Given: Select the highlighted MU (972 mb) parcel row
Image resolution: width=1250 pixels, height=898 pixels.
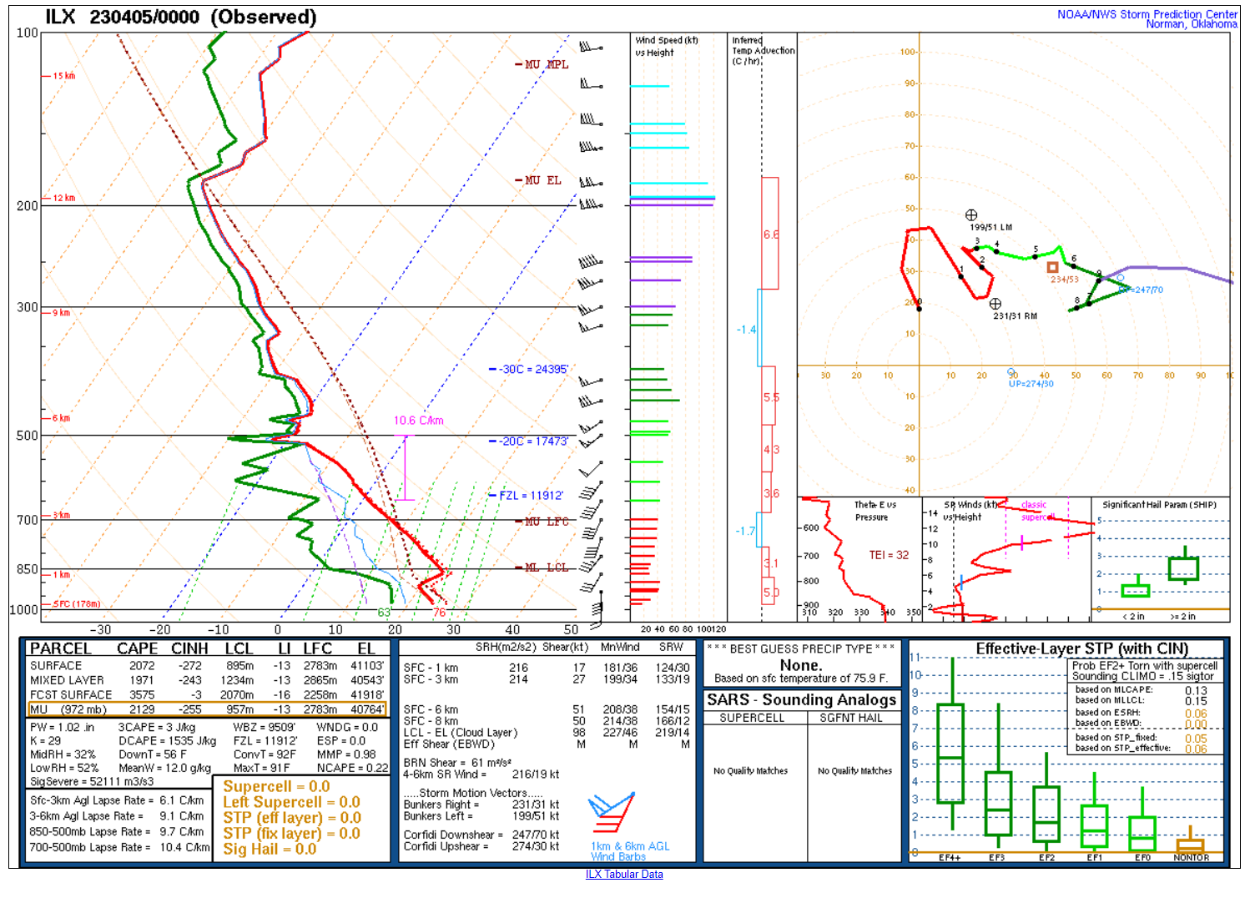Looking at the screenshot, I should pos(207,709).
